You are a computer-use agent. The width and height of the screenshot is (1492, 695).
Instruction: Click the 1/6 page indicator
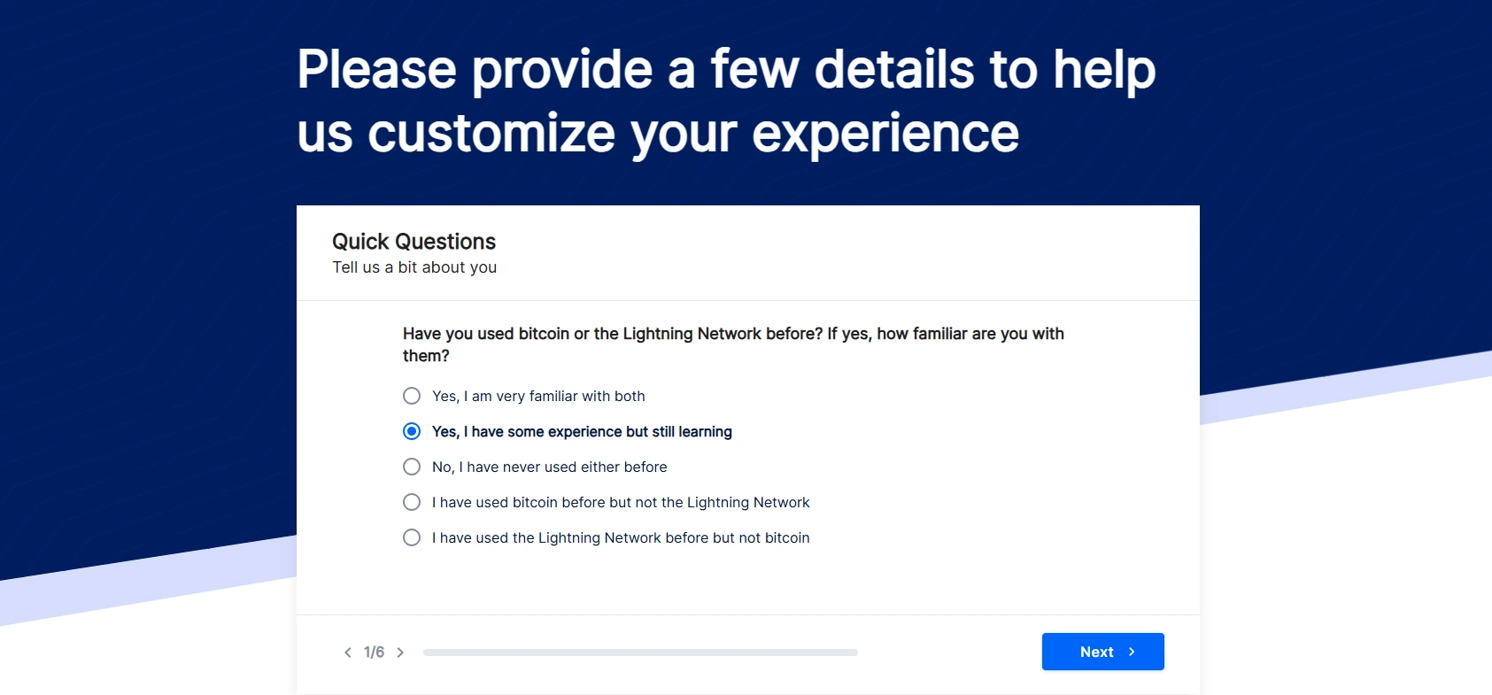(374, 653)
